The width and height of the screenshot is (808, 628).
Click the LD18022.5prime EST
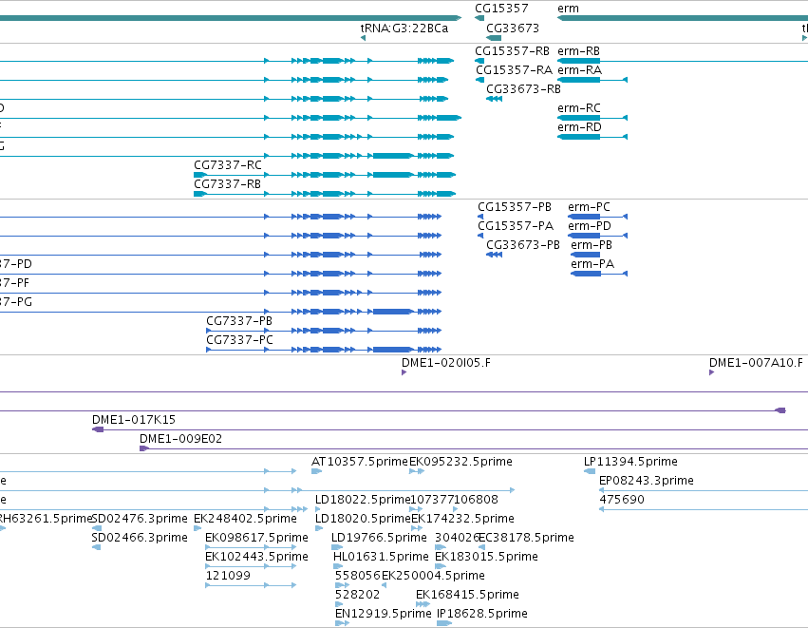tap(317, 509)
